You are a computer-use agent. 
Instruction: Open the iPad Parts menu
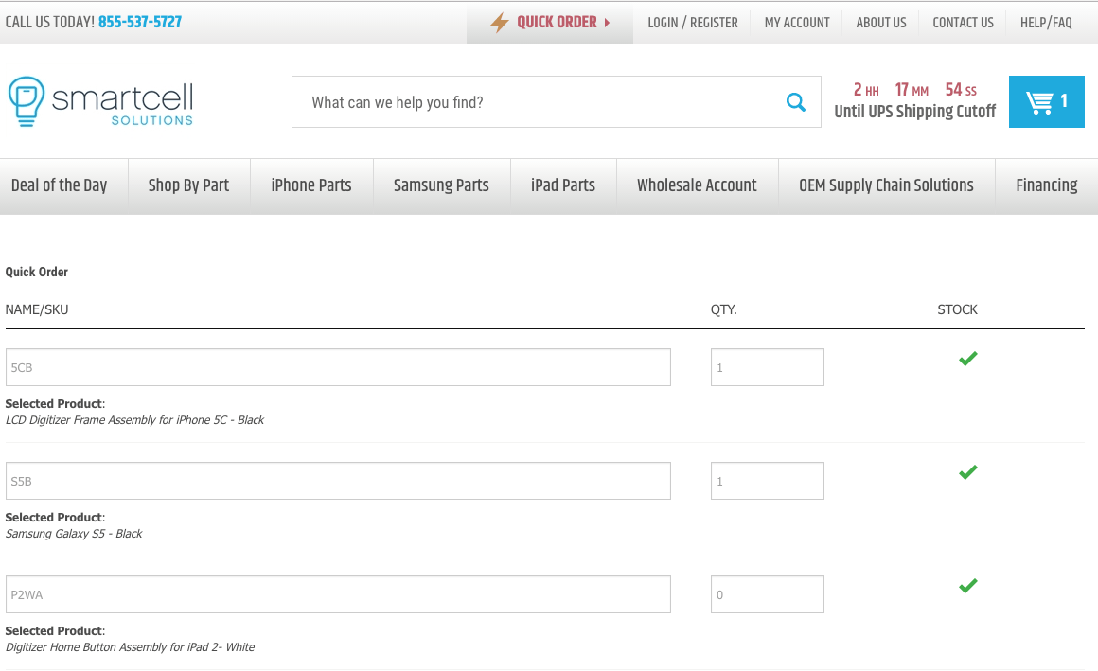(x=563, y=185)
